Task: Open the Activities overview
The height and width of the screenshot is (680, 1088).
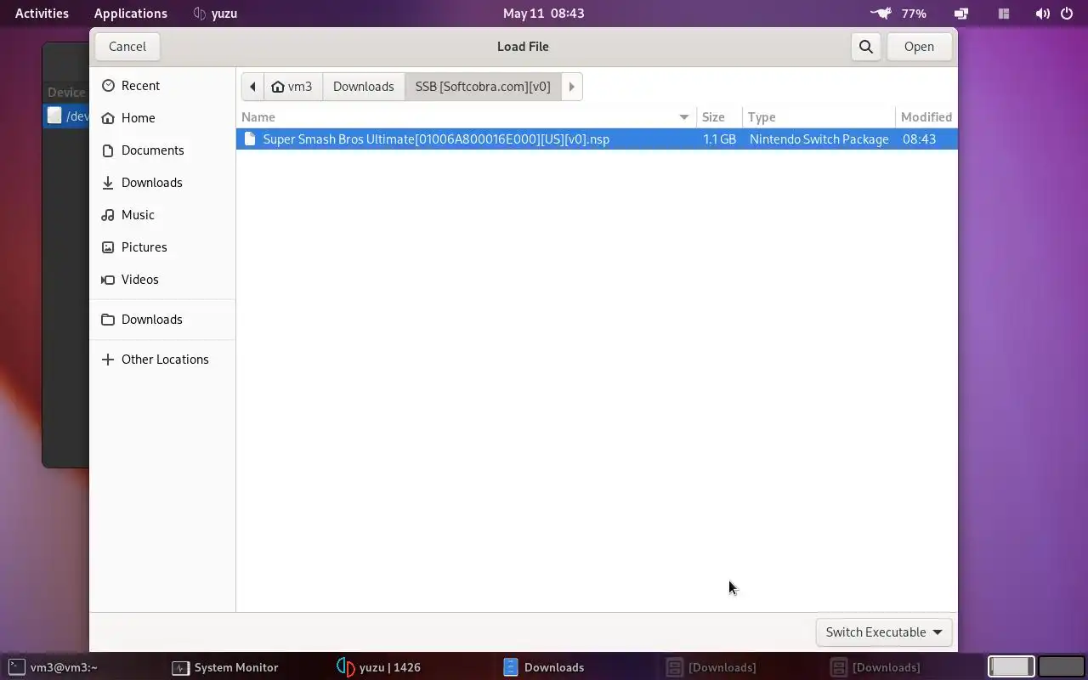Action: coord(42,14)
